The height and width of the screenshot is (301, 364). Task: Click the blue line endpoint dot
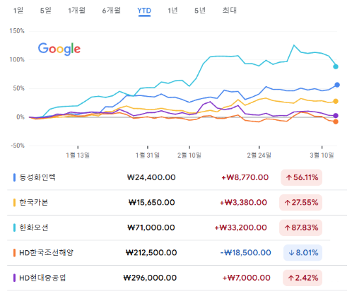click(337, 85)
